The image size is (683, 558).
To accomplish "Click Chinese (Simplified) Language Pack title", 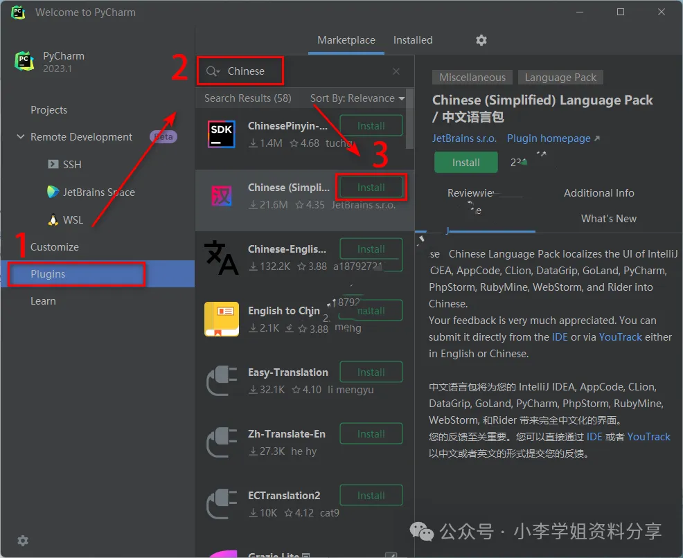I will (x=542, y=109).
